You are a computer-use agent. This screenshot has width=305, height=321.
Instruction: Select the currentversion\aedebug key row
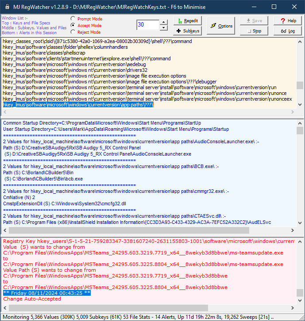(x=74, y=64)
